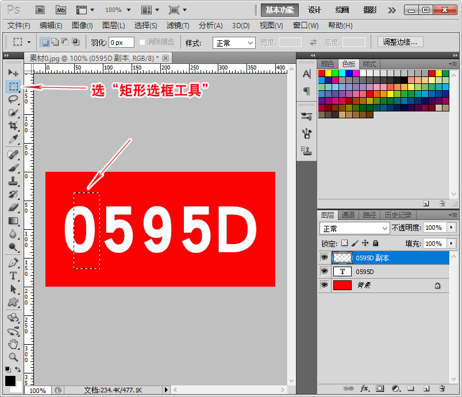Launch Mini Bridge
The image size is (462, 397).
pyautogui.click(x=61, y=10)
